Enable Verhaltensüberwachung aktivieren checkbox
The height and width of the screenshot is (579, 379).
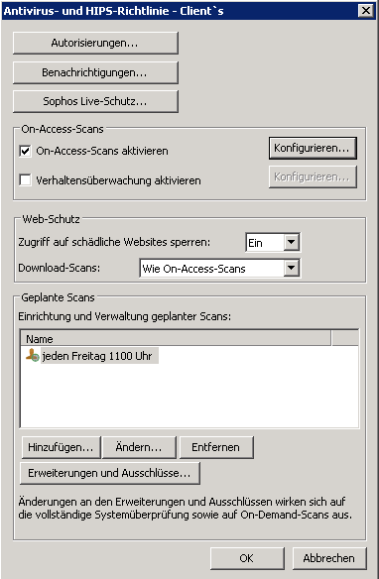(25, 180)
